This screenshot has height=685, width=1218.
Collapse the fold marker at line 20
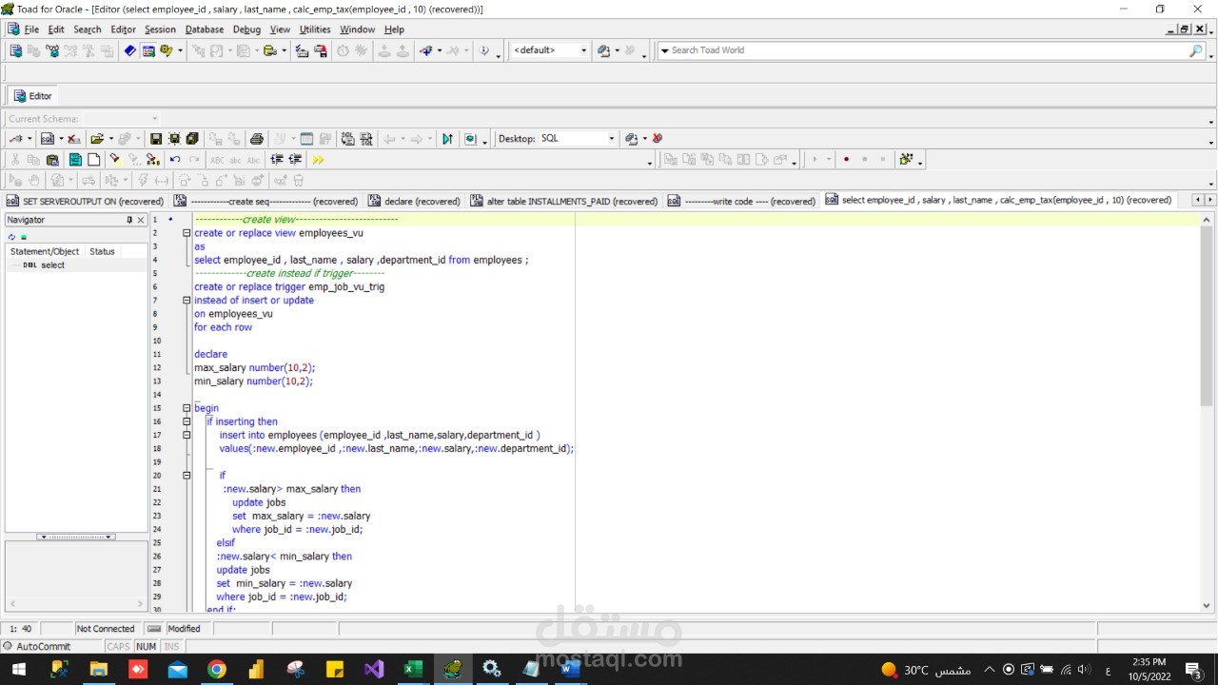point(187,476)
